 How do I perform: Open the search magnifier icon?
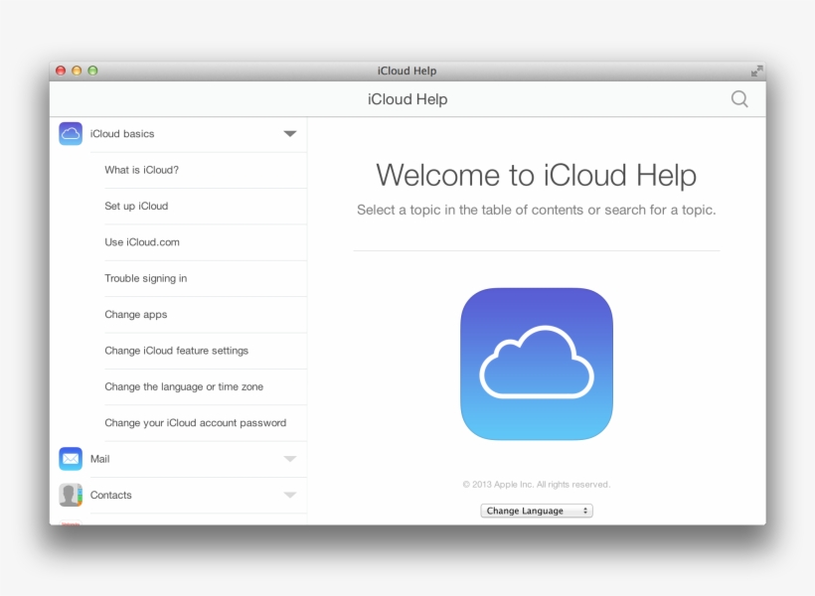point(739,98)
